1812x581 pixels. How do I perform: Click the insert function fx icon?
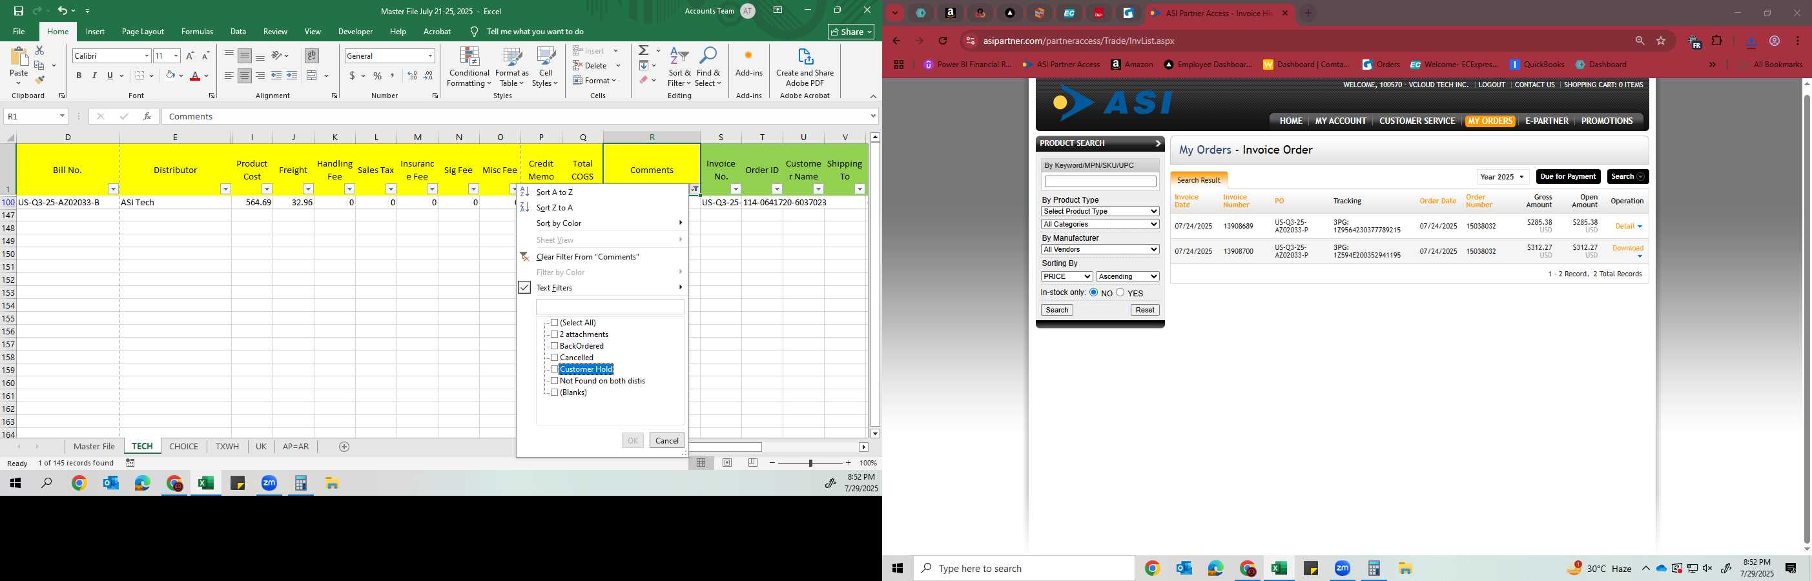coord(147,116)
